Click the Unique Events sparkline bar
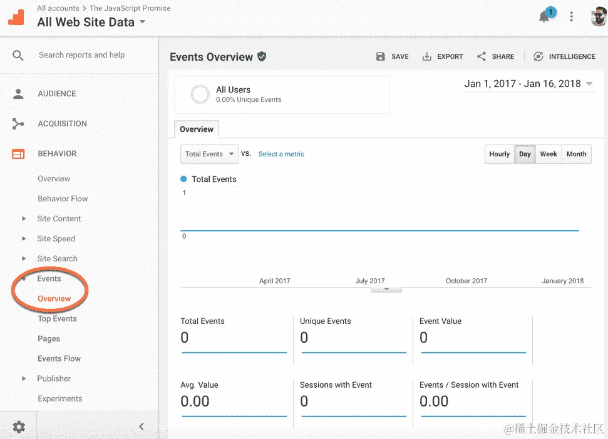 click(x=354, y=353)
